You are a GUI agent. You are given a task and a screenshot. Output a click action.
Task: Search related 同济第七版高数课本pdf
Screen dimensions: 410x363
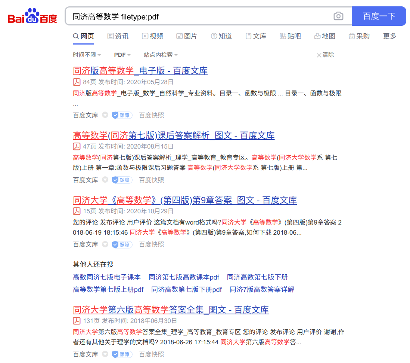point(184,277)
